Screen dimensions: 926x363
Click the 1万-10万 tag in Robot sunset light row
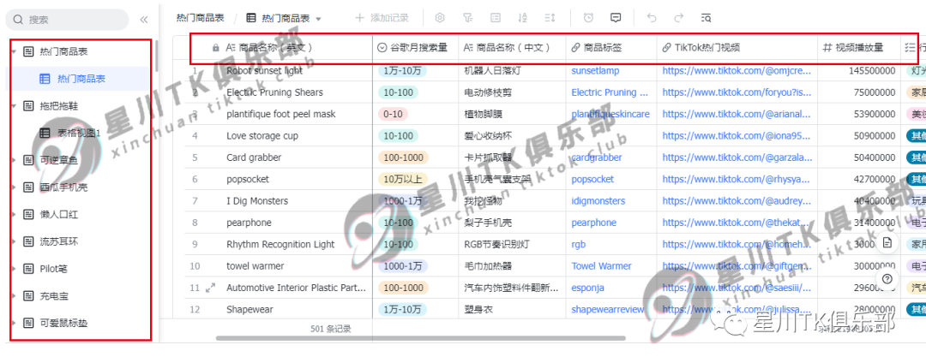(x=402, y=71)
